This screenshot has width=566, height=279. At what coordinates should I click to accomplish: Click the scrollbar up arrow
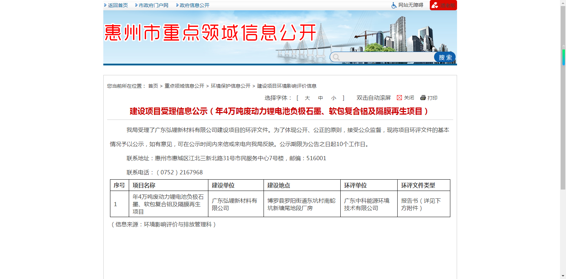563,2
